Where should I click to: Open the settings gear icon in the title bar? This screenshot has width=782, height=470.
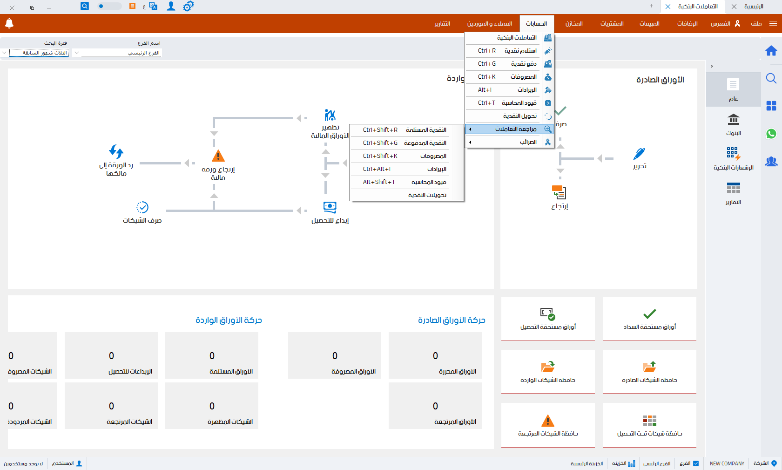coord(188,7)
